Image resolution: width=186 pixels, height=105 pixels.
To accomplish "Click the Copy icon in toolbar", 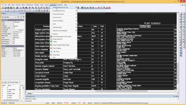I will click(24, 8).
